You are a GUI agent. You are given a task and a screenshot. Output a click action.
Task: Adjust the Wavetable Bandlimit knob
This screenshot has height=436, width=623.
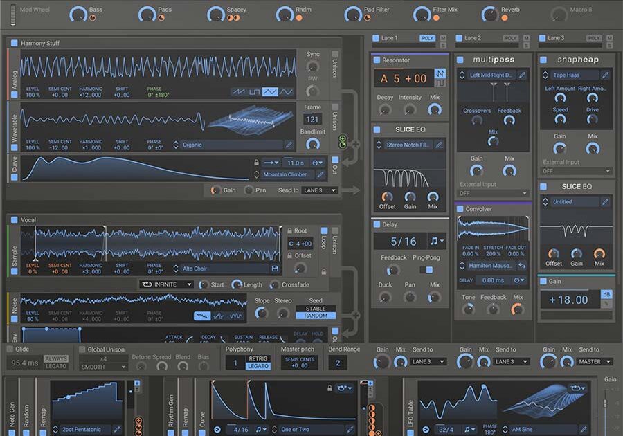(313, 144)
